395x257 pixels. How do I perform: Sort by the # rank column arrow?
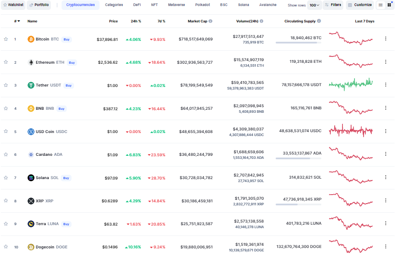pyautogui.click(x=19, y=21)
